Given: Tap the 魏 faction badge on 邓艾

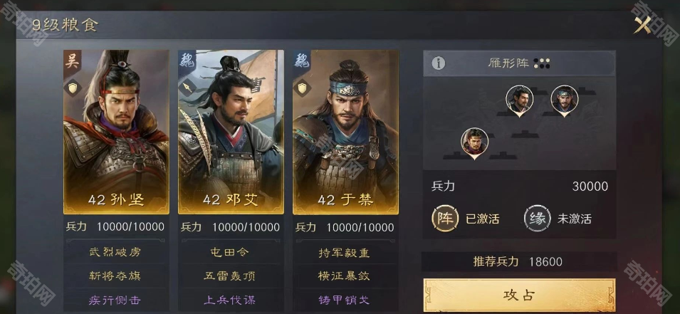Looking at the screenshot, I should 187,61.
